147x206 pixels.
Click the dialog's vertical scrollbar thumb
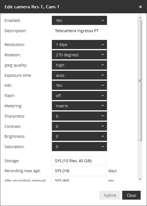coord(140,81)
